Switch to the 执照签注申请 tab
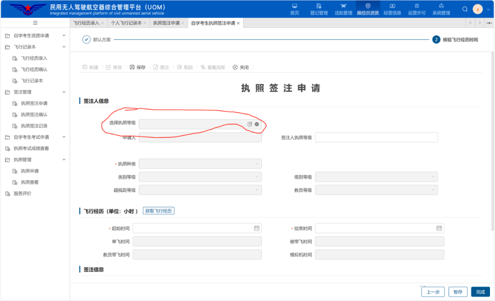Viewport: 495px width, 301px height. [166, 23]
